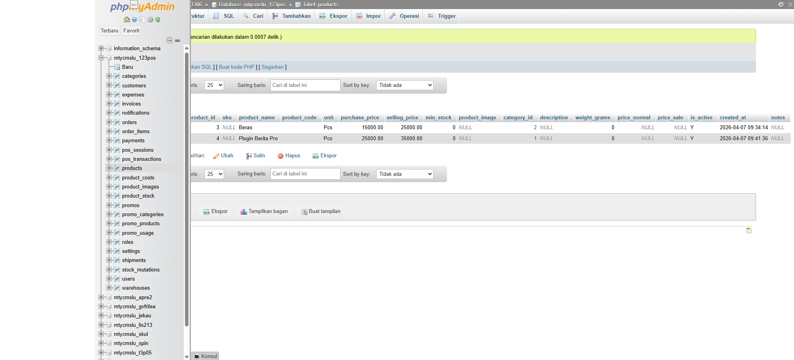794x360 pixels.
Task: Click the Buat kode PHP link
Action: click(236, 67)
